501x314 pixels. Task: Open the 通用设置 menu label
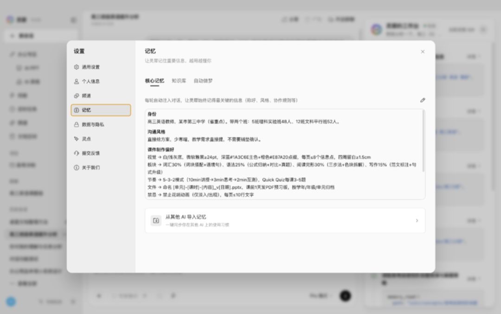pyautogui.click(x=91, y=67)
